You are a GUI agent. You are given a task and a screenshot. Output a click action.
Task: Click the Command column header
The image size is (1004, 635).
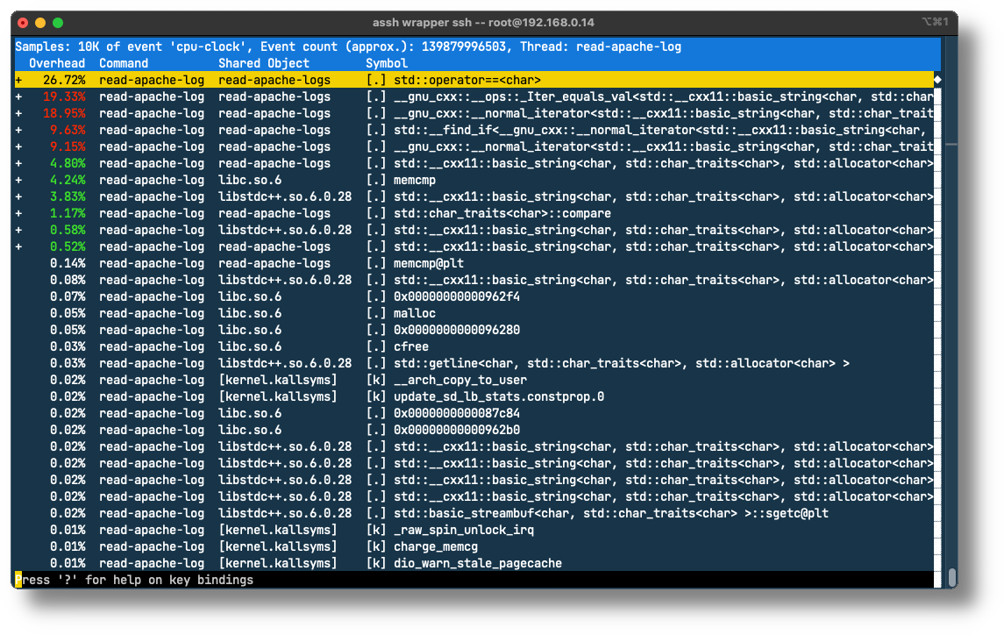click(124, 63)
